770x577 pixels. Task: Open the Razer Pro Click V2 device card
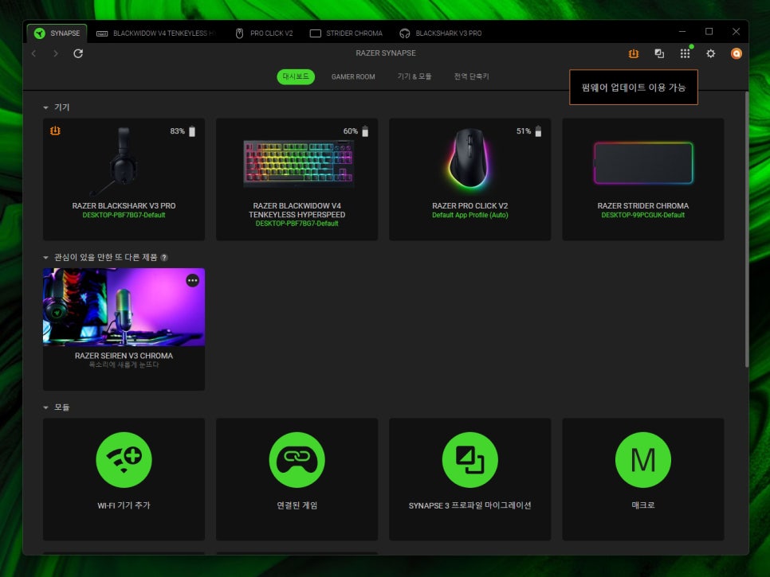[469, 179]
